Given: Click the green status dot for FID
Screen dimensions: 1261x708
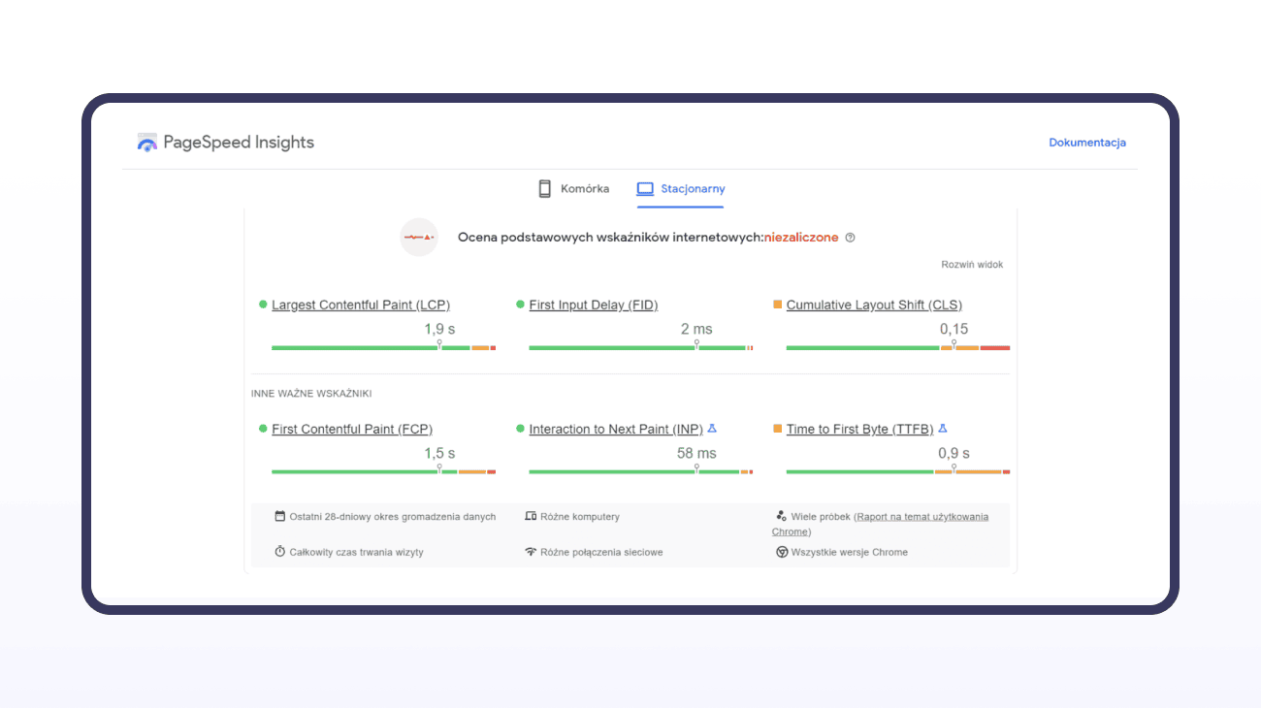Looking at the screenshot, I should (520, 304).
